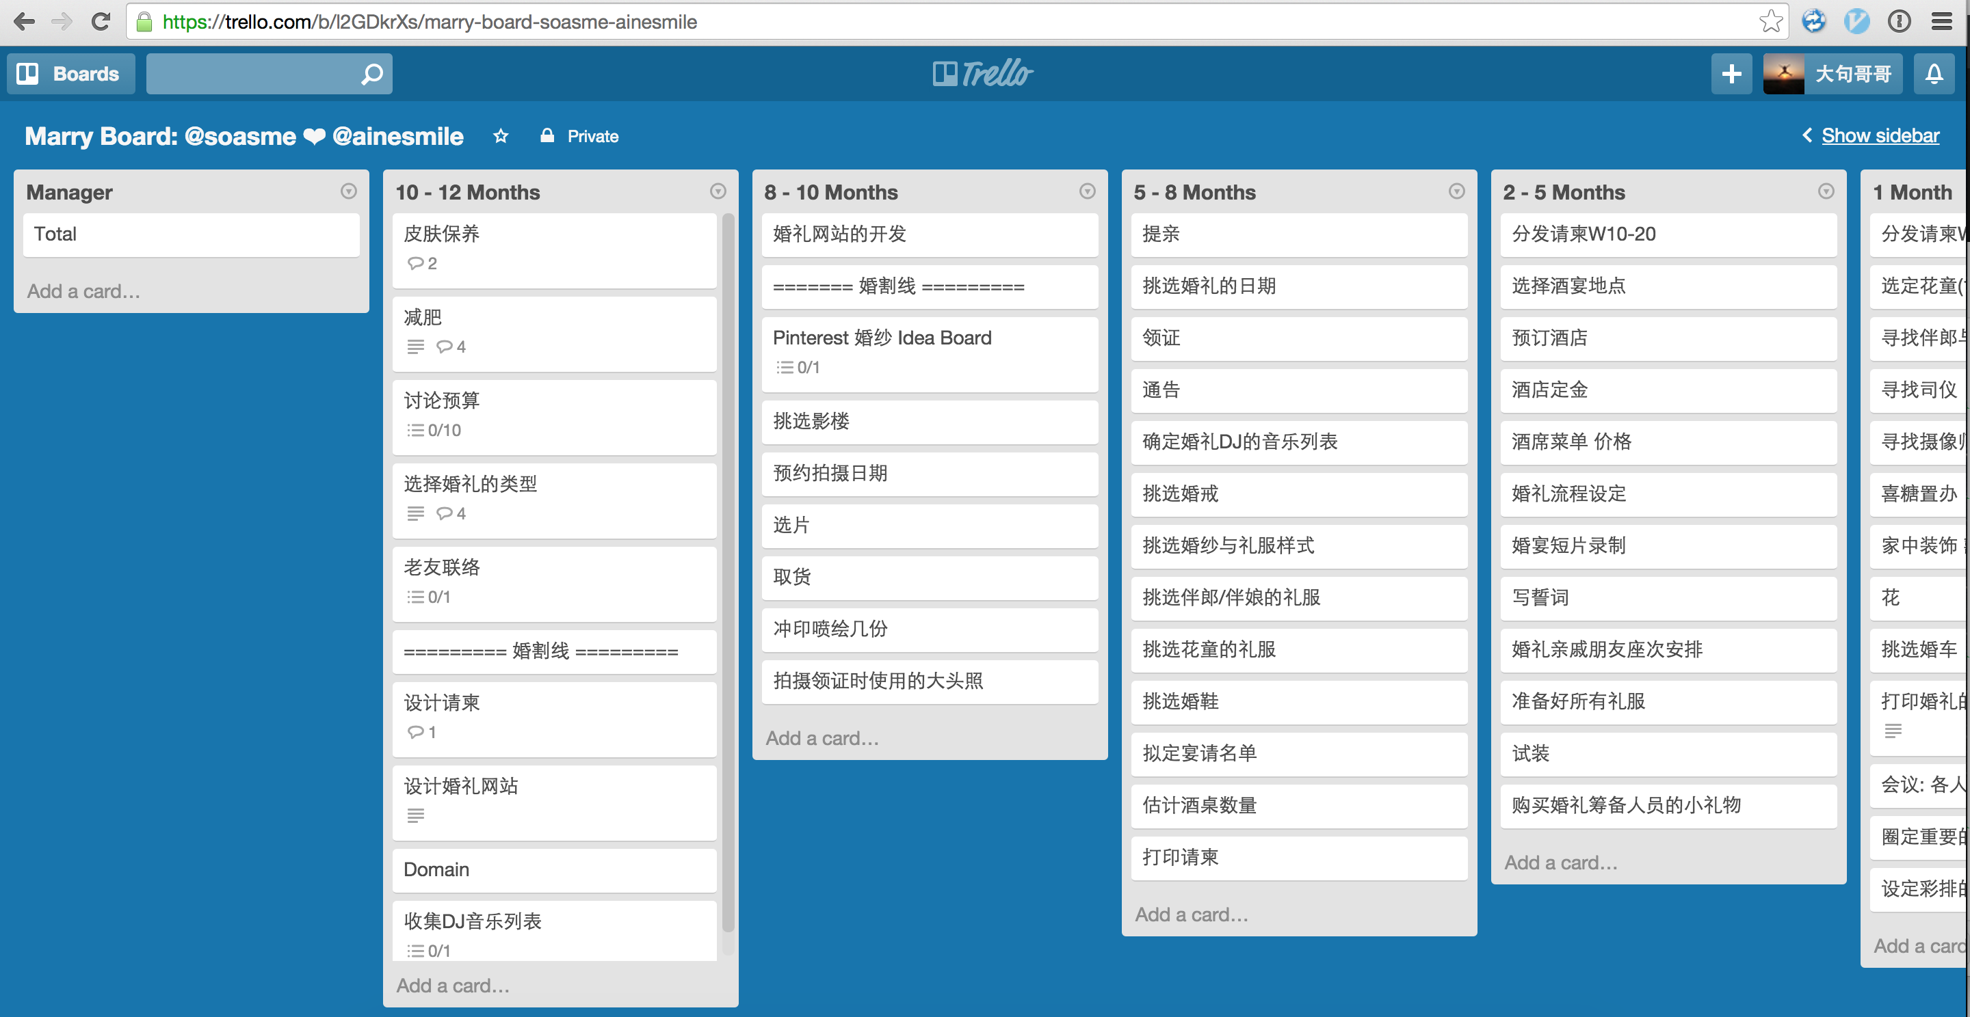Click the browser forward arrow

pos(62,21)
